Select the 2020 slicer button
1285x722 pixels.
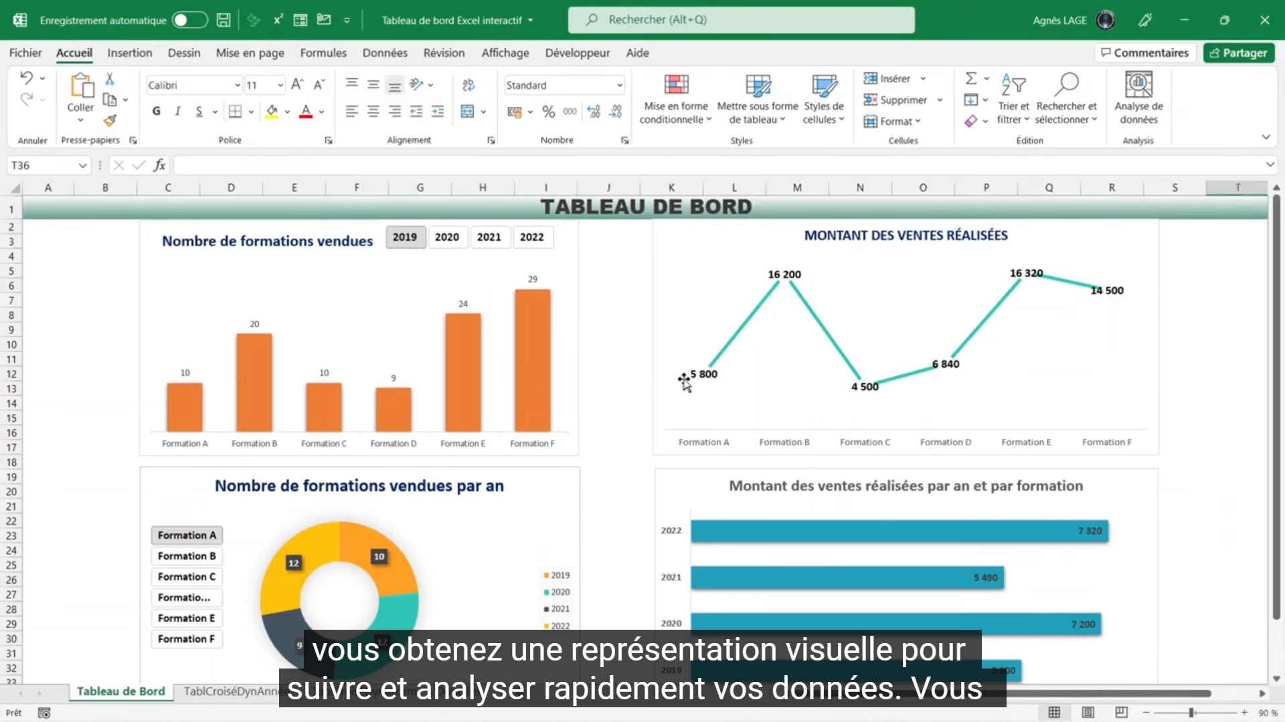[x=446, y=237]
